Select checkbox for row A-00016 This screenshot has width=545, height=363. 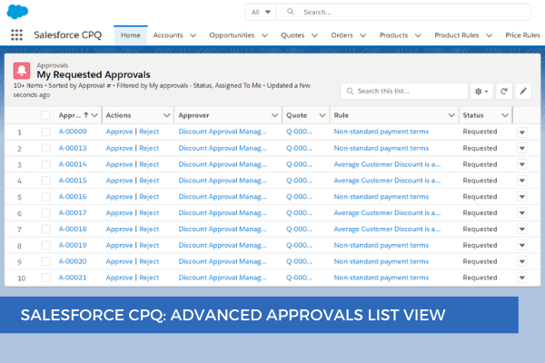[45, 197]
